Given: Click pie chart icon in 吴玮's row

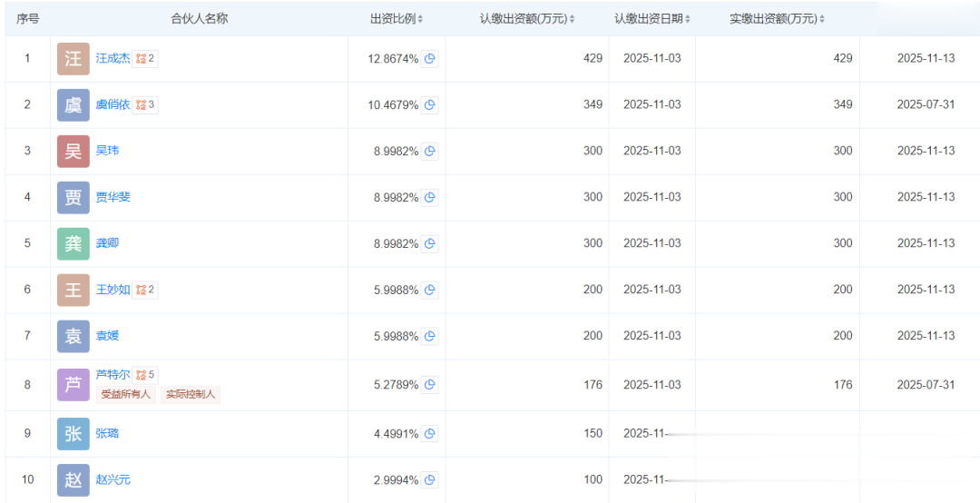Looking at the screenshot, I should [x=429, y=152].
